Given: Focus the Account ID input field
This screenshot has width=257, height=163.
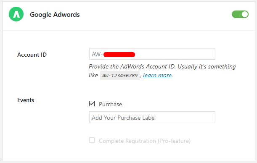Looking at the screenshot, I should [x=152, y=54].
